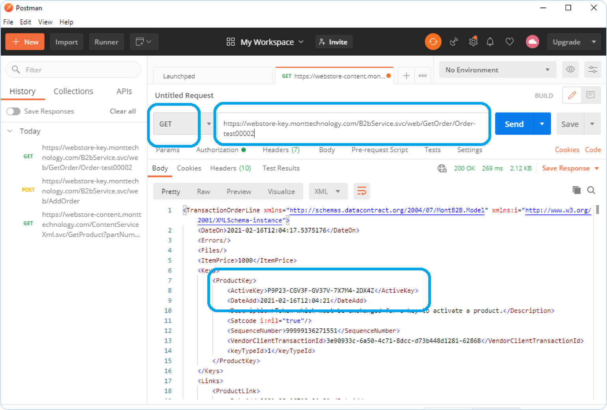Open the Headers (7) request tab

(x=281, y=150)
